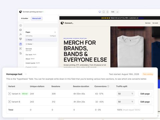Viewport: 160px width, 120px height.
Task: Click the Screen printing service project name
Action: [32, 12]
